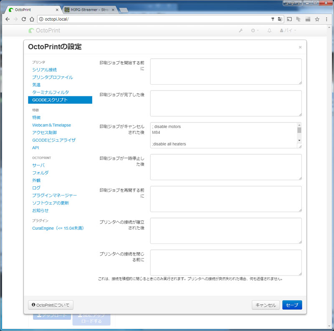Open プリンタプロファイル settings
The width and height of the screenshot is (334, 331).
pos(53,77)
